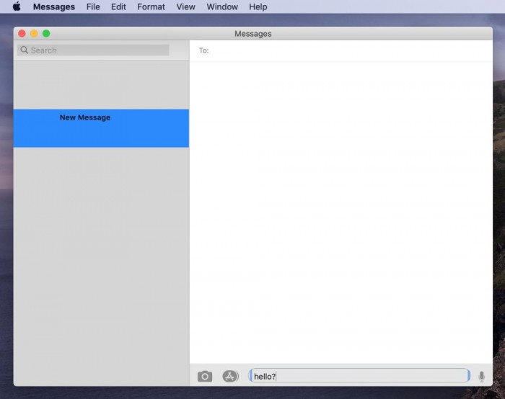Click the message text field containing hello?

coord(359,376)
